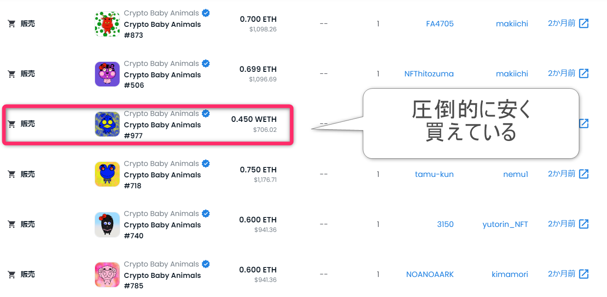Open external link icon for #785 sale
This screenshot has width=607, height=297.
click(x=584, y=274)
